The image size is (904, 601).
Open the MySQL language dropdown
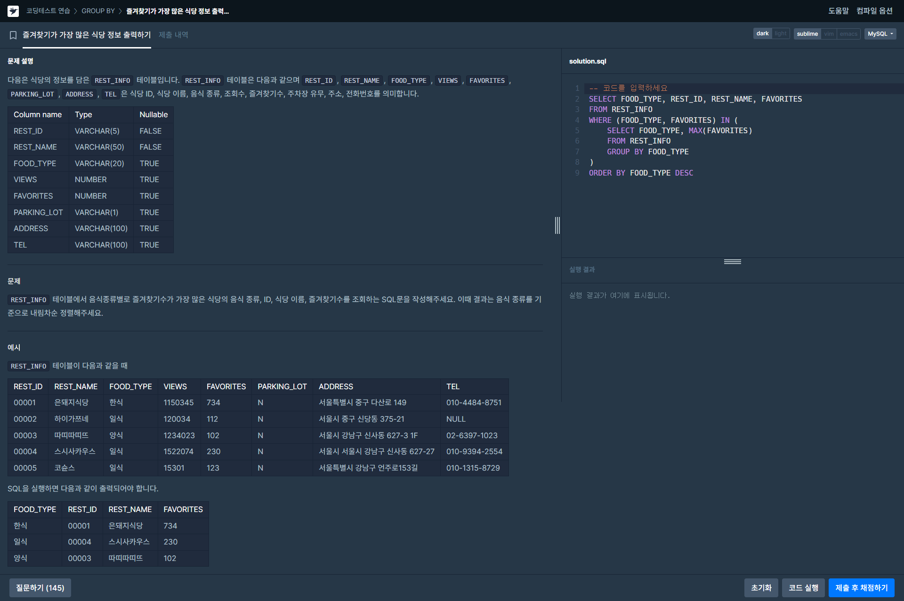pos(880,34)
